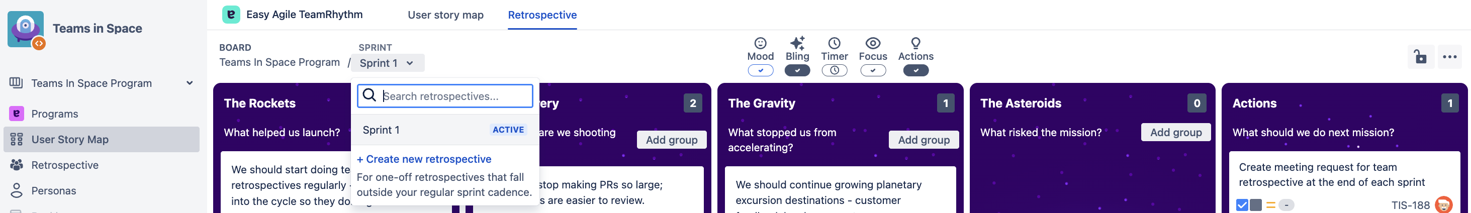Add group in The Asteroids column

(1176, 132)
